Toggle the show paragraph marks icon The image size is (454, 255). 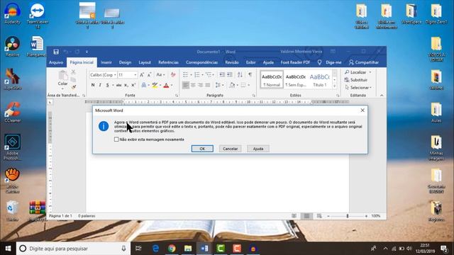pyautogui.click(x=250, y=75)
